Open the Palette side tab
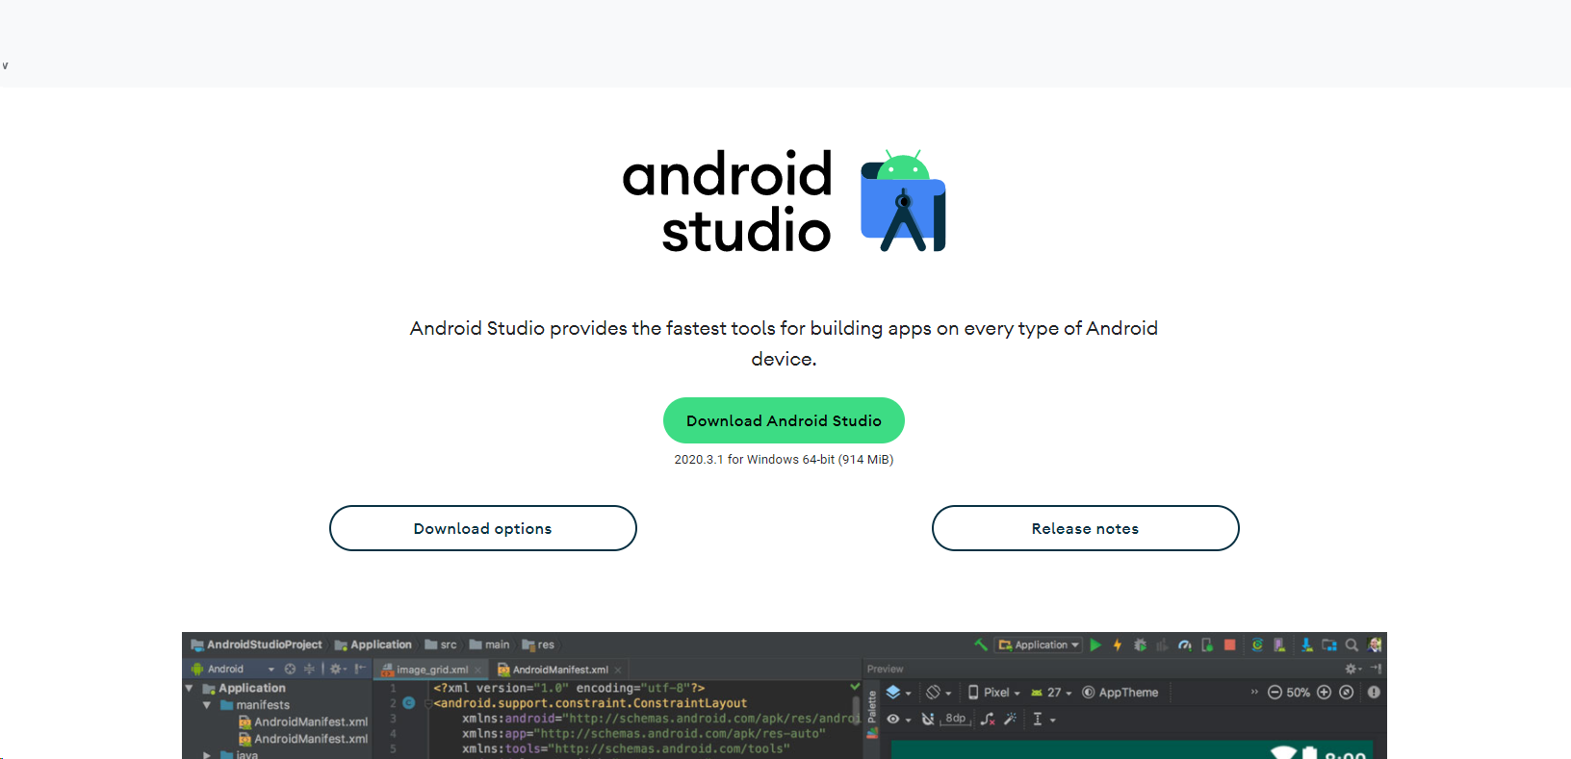 pos(872,713)
